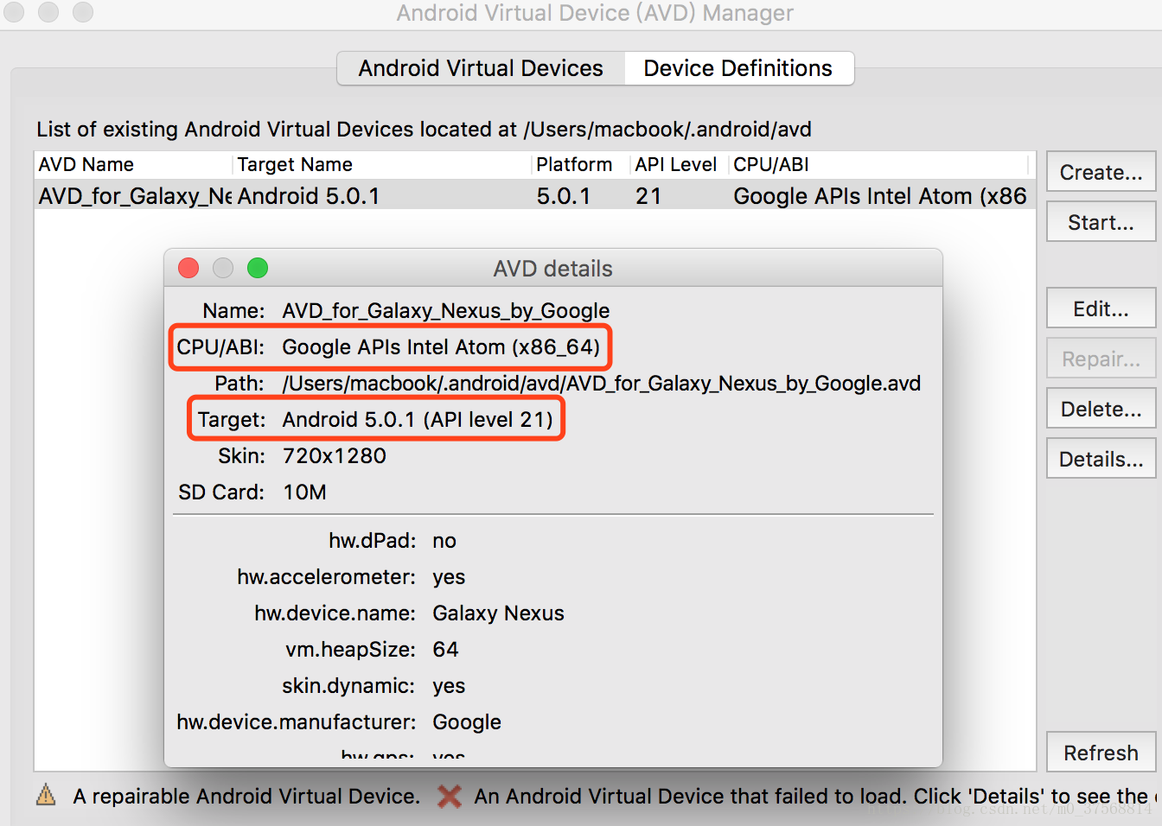Click the Create... button
Image resolution: width=1162 pixels, height=826 pixels.
coord(1101,172)
